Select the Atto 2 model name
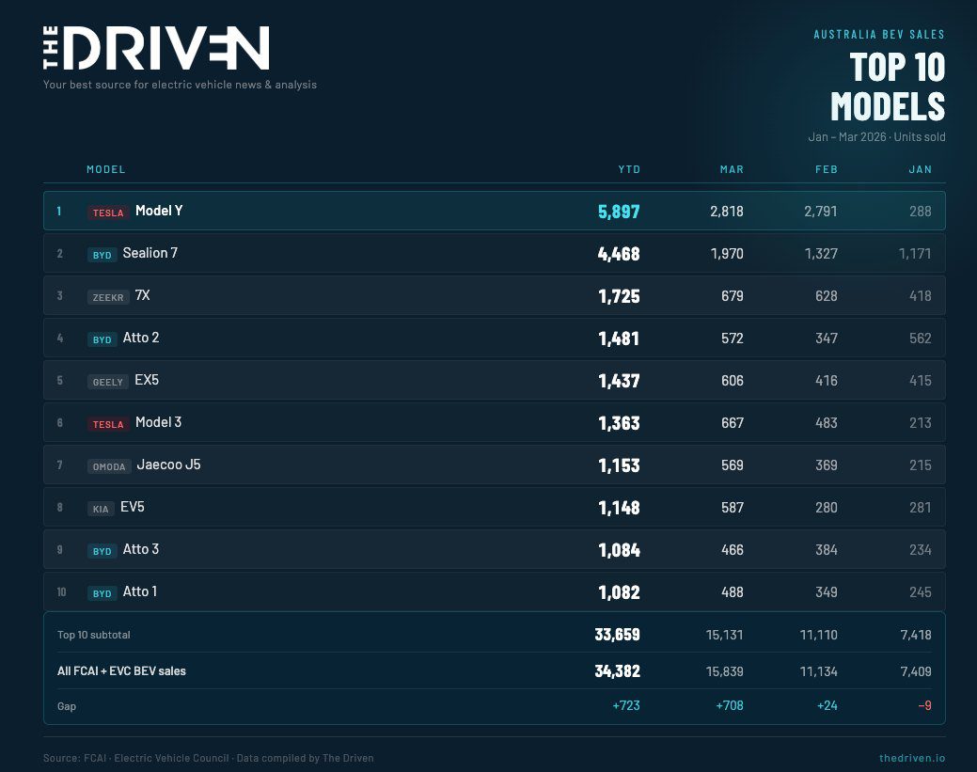 pos(141,338)
